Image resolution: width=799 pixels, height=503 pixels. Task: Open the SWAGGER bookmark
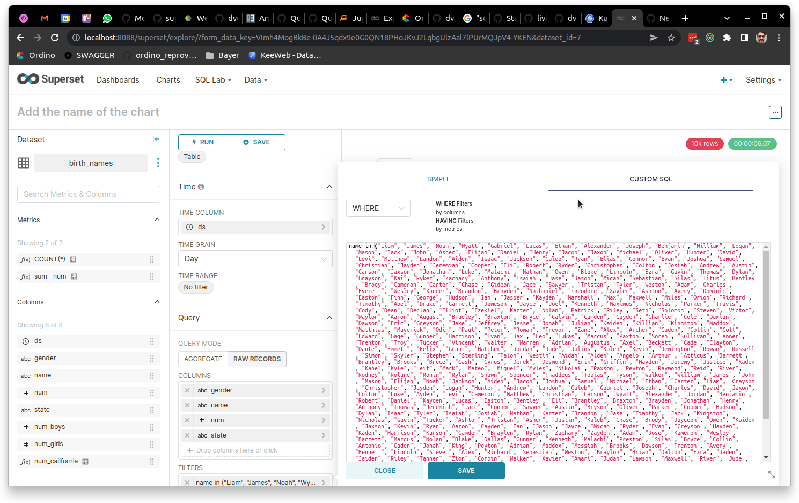(x=89, y=55)
